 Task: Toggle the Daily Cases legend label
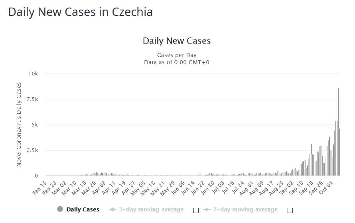pyautogui.click(x=83, y=209)
